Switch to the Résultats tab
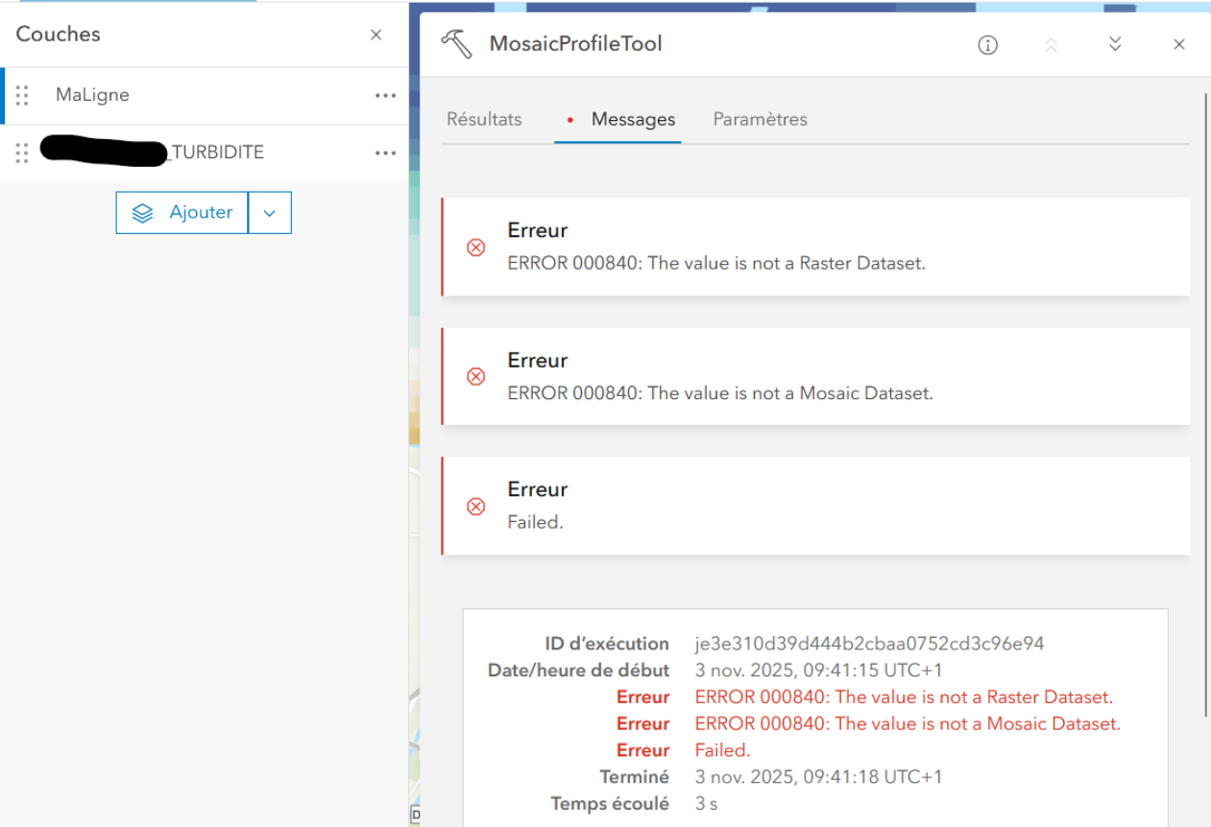The width and height of the screenshot is (1211, 827). 483,119
